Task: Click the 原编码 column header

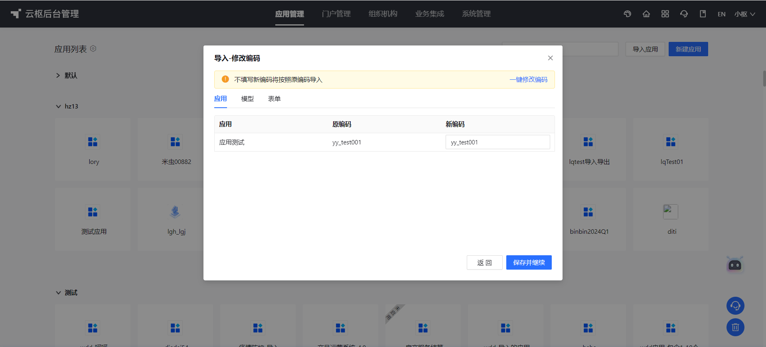Action: coord(342,124)
